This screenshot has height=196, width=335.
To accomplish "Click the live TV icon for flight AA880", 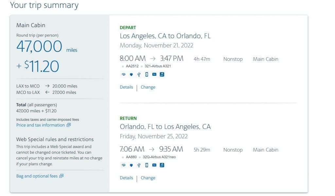I will tap(154, 165).
